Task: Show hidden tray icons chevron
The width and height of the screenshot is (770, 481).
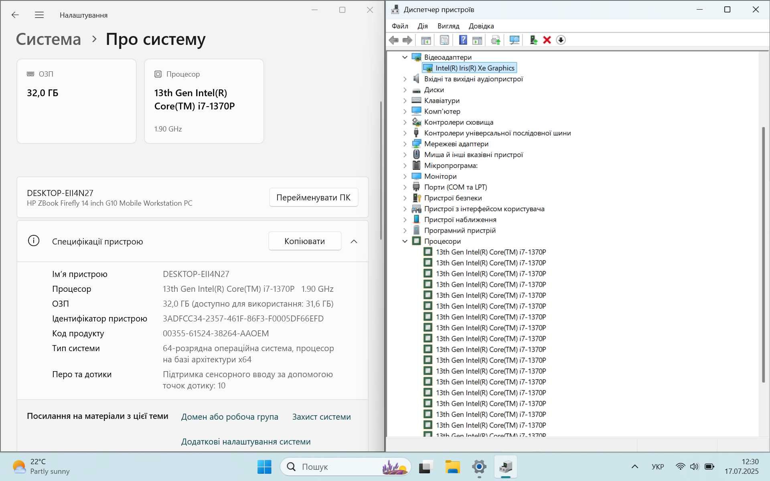Action: (635, 467)
